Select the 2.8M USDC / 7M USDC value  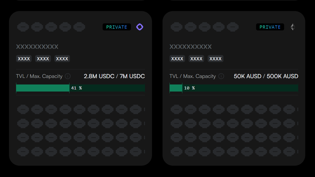coord(114,76)
